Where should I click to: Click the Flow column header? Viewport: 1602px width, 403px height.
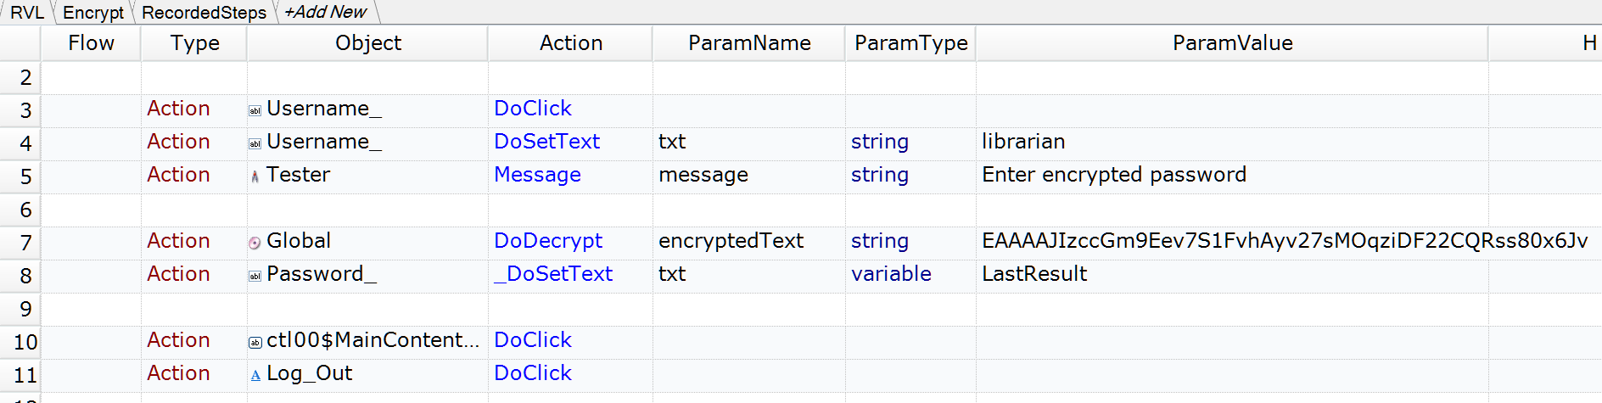(x=91, y=43)
